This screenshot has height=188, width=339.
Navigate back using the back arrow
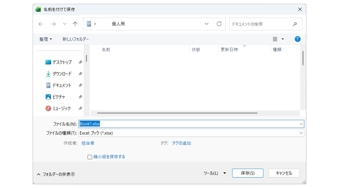40,24
